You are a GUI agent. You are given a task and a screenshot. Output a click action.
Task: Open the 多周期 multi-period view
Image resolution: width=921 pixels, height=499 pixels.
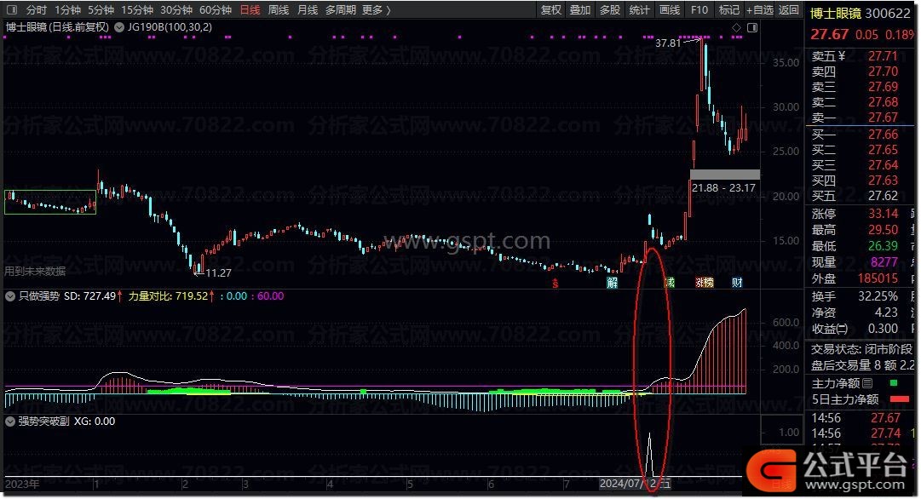coord(341,10)
